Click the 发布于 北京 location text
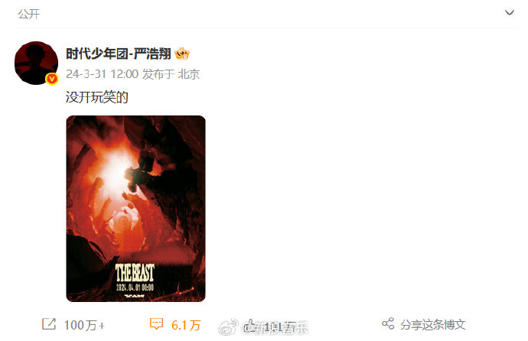 tap(171, 74)
